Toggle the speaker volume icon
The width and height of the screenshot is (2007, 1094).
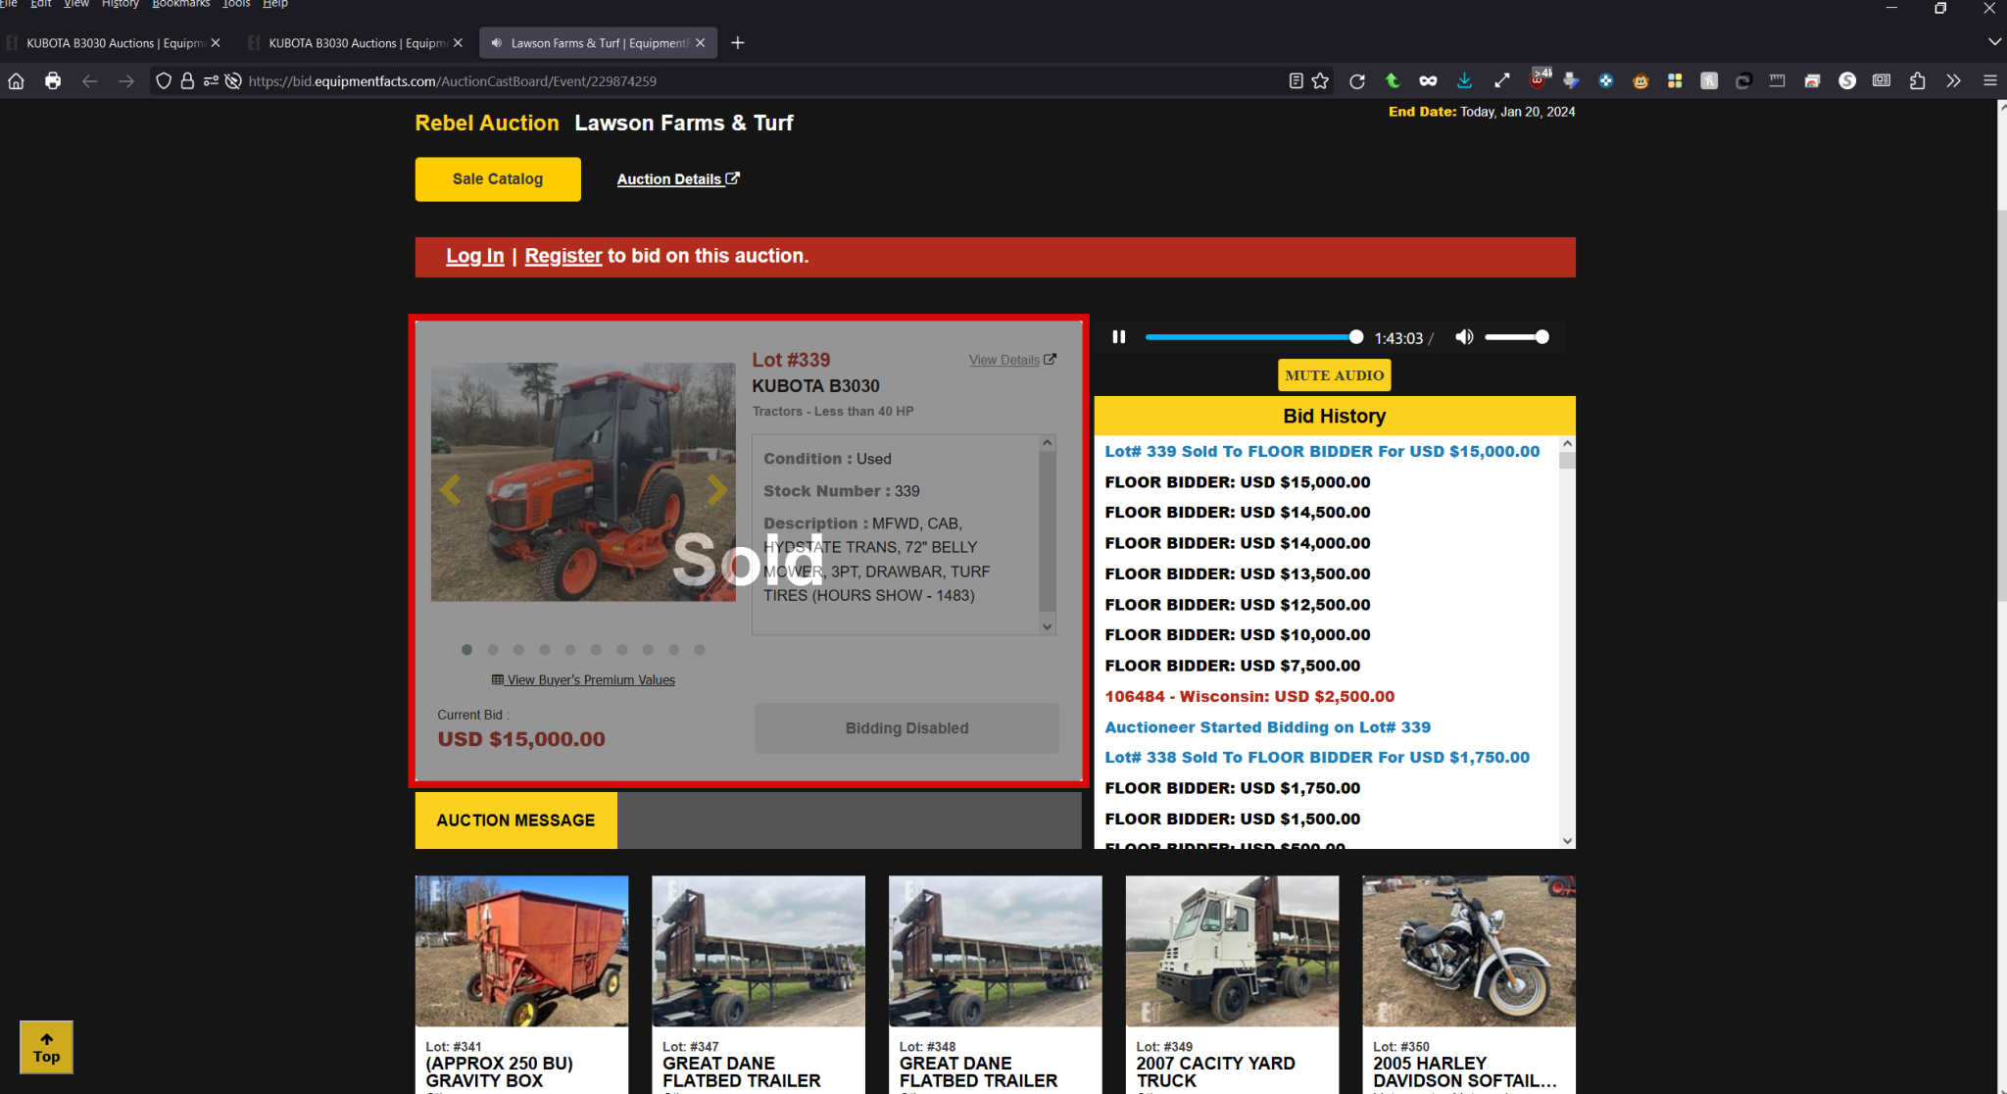(1464, 337)
